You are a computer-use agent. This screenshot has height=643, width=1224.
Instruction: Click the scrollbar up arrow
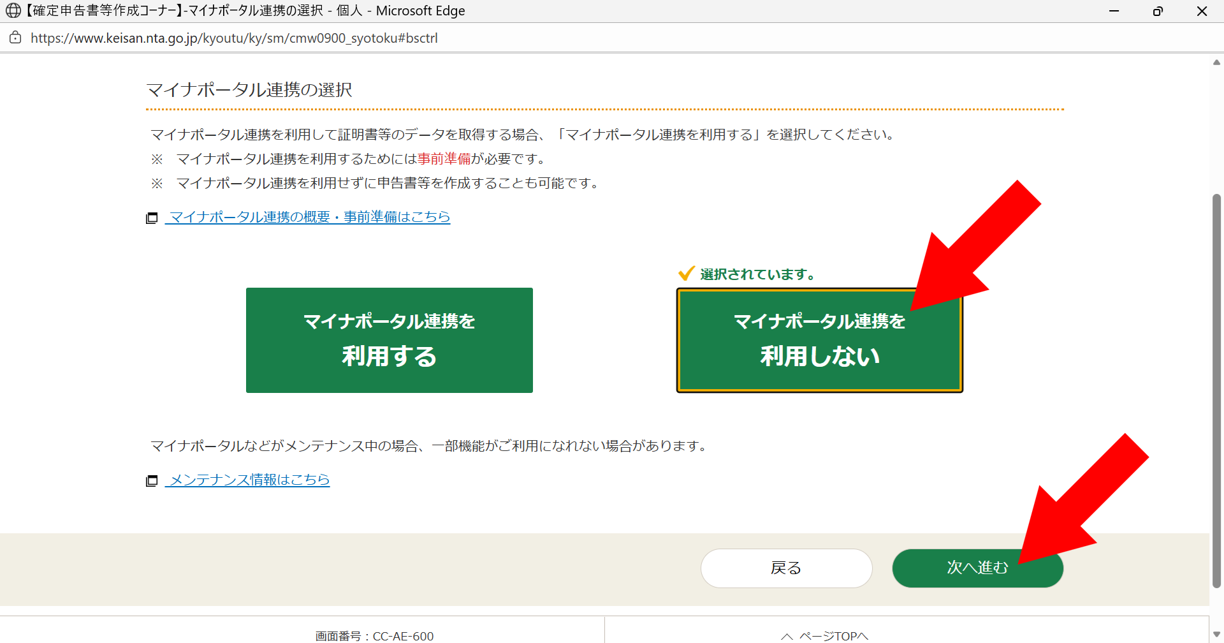1216,62
